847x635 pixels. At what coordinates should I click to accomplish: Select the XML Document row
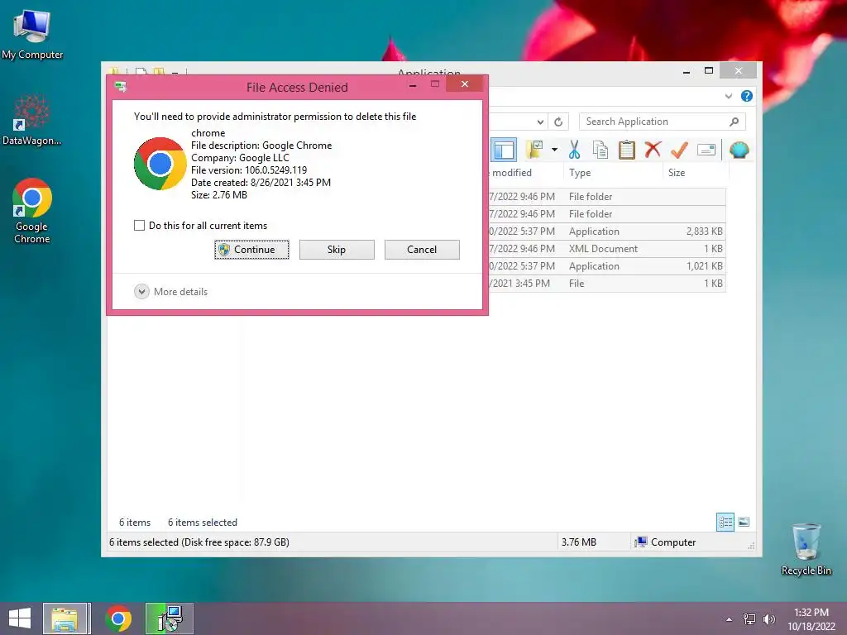tap(606, 248)
